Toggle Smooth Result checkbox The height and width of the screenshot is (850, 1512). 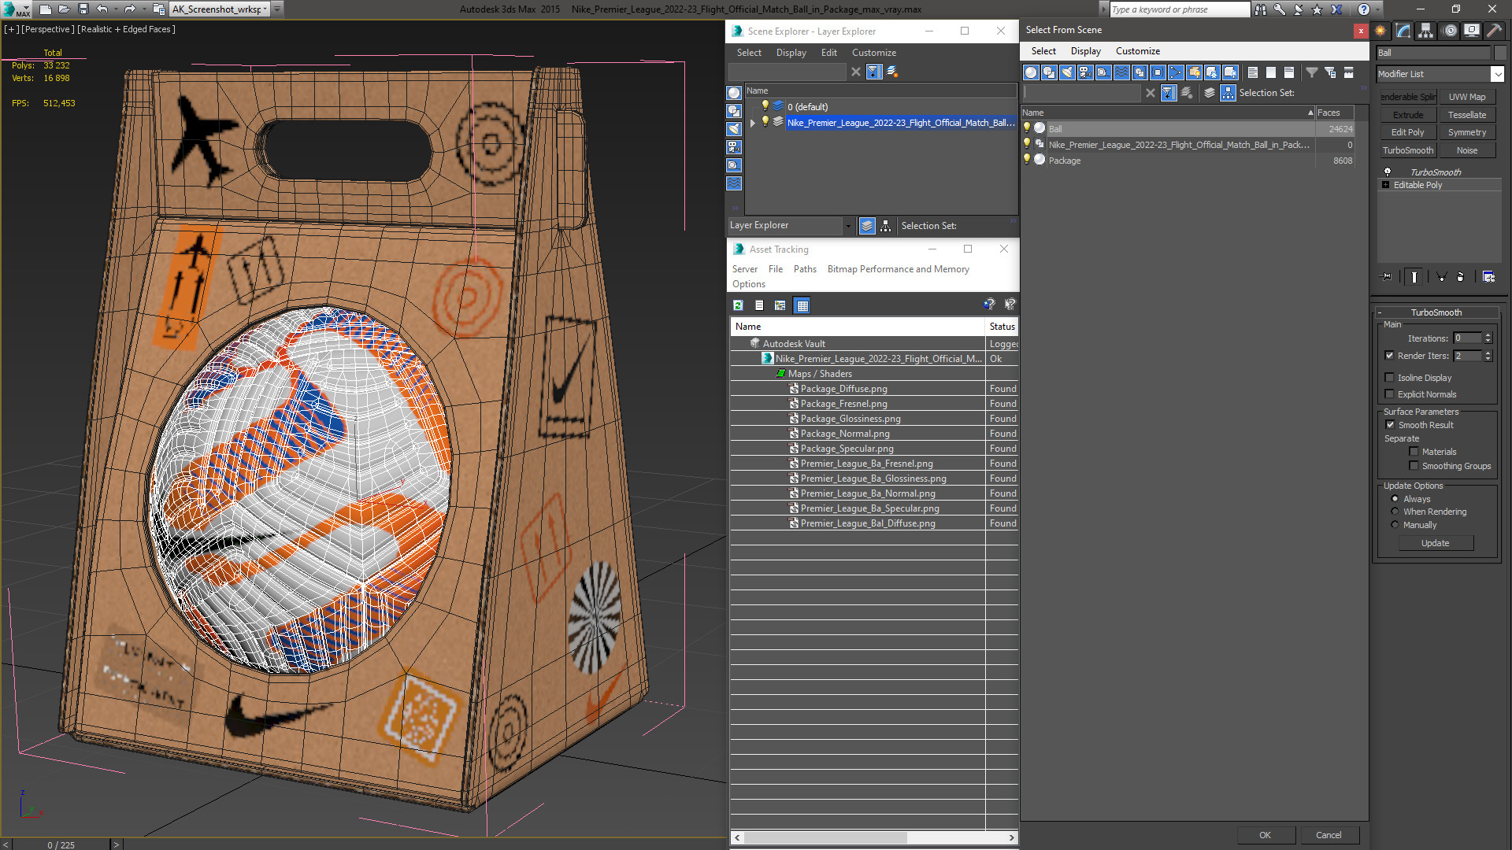[x=1390, y=425]
